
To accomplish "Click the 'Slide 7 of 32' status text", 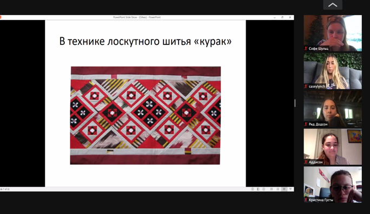I will pos(5,189).
